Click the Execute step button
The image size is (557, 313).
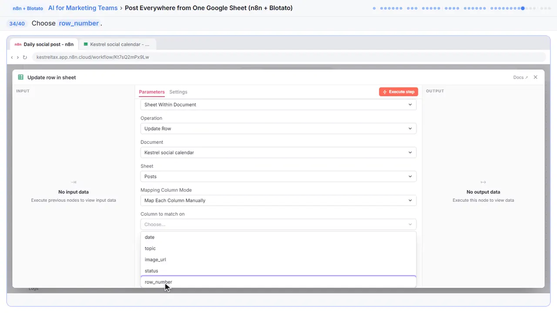[398, 92]
